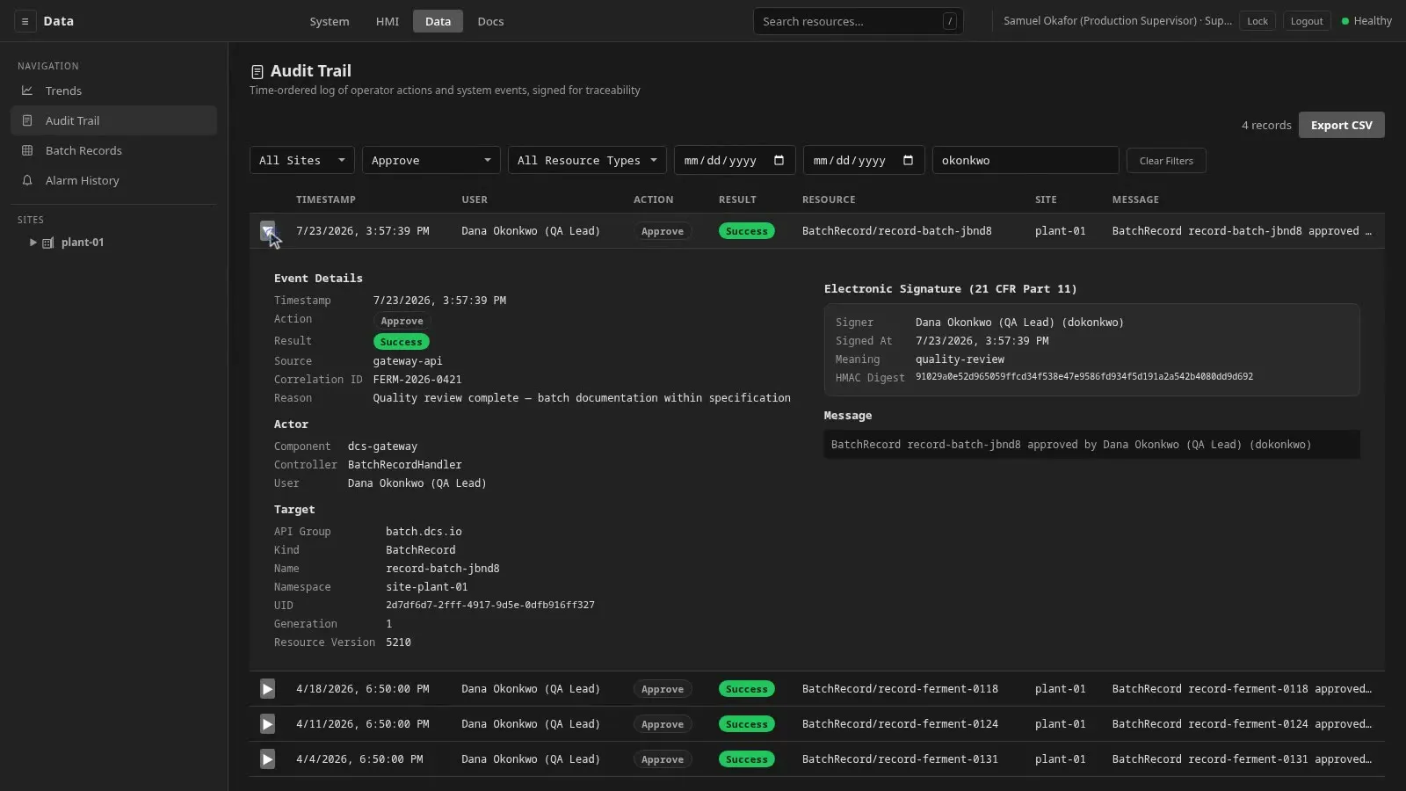This screenshot has height=791, width=1406.
Task: Click the Clear Filters button
Action: (1166, 161)
